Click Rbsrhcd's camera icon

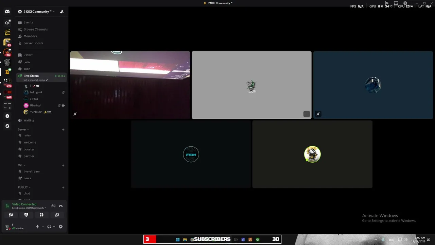click(x=63, y=105)
